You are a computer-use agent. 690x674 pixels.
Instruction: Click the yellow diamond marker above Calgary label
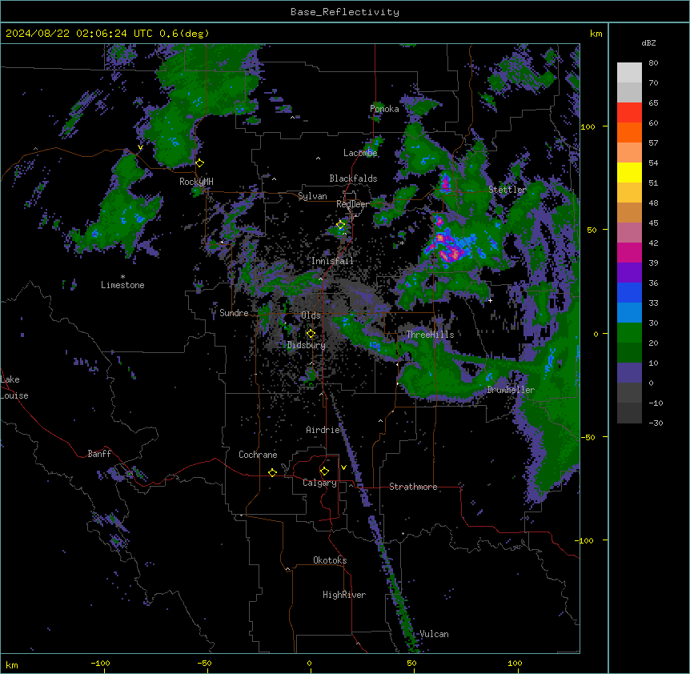pos(324,471)
